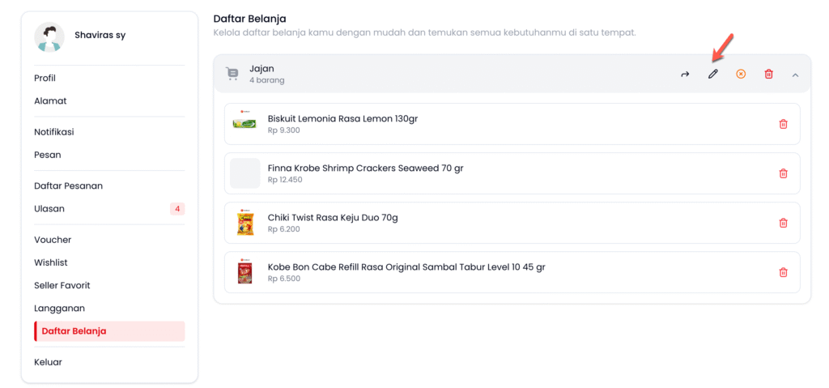Open the Biskuit Lemonia product name

(342, 119)
